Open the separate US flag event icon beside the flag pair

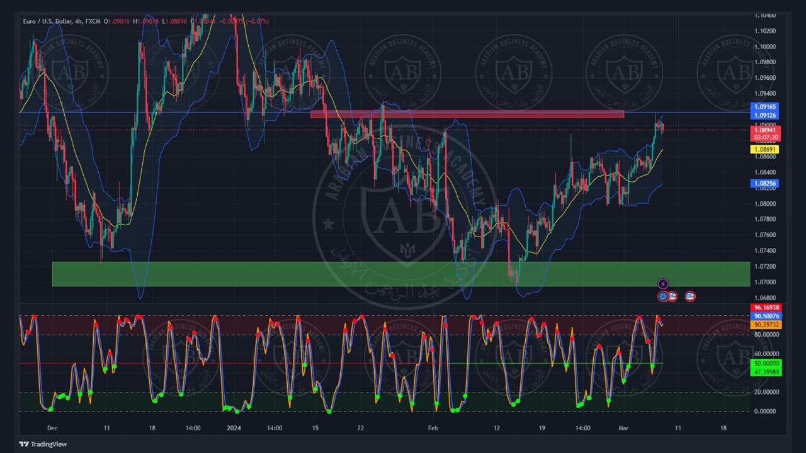tap(690, 296)
